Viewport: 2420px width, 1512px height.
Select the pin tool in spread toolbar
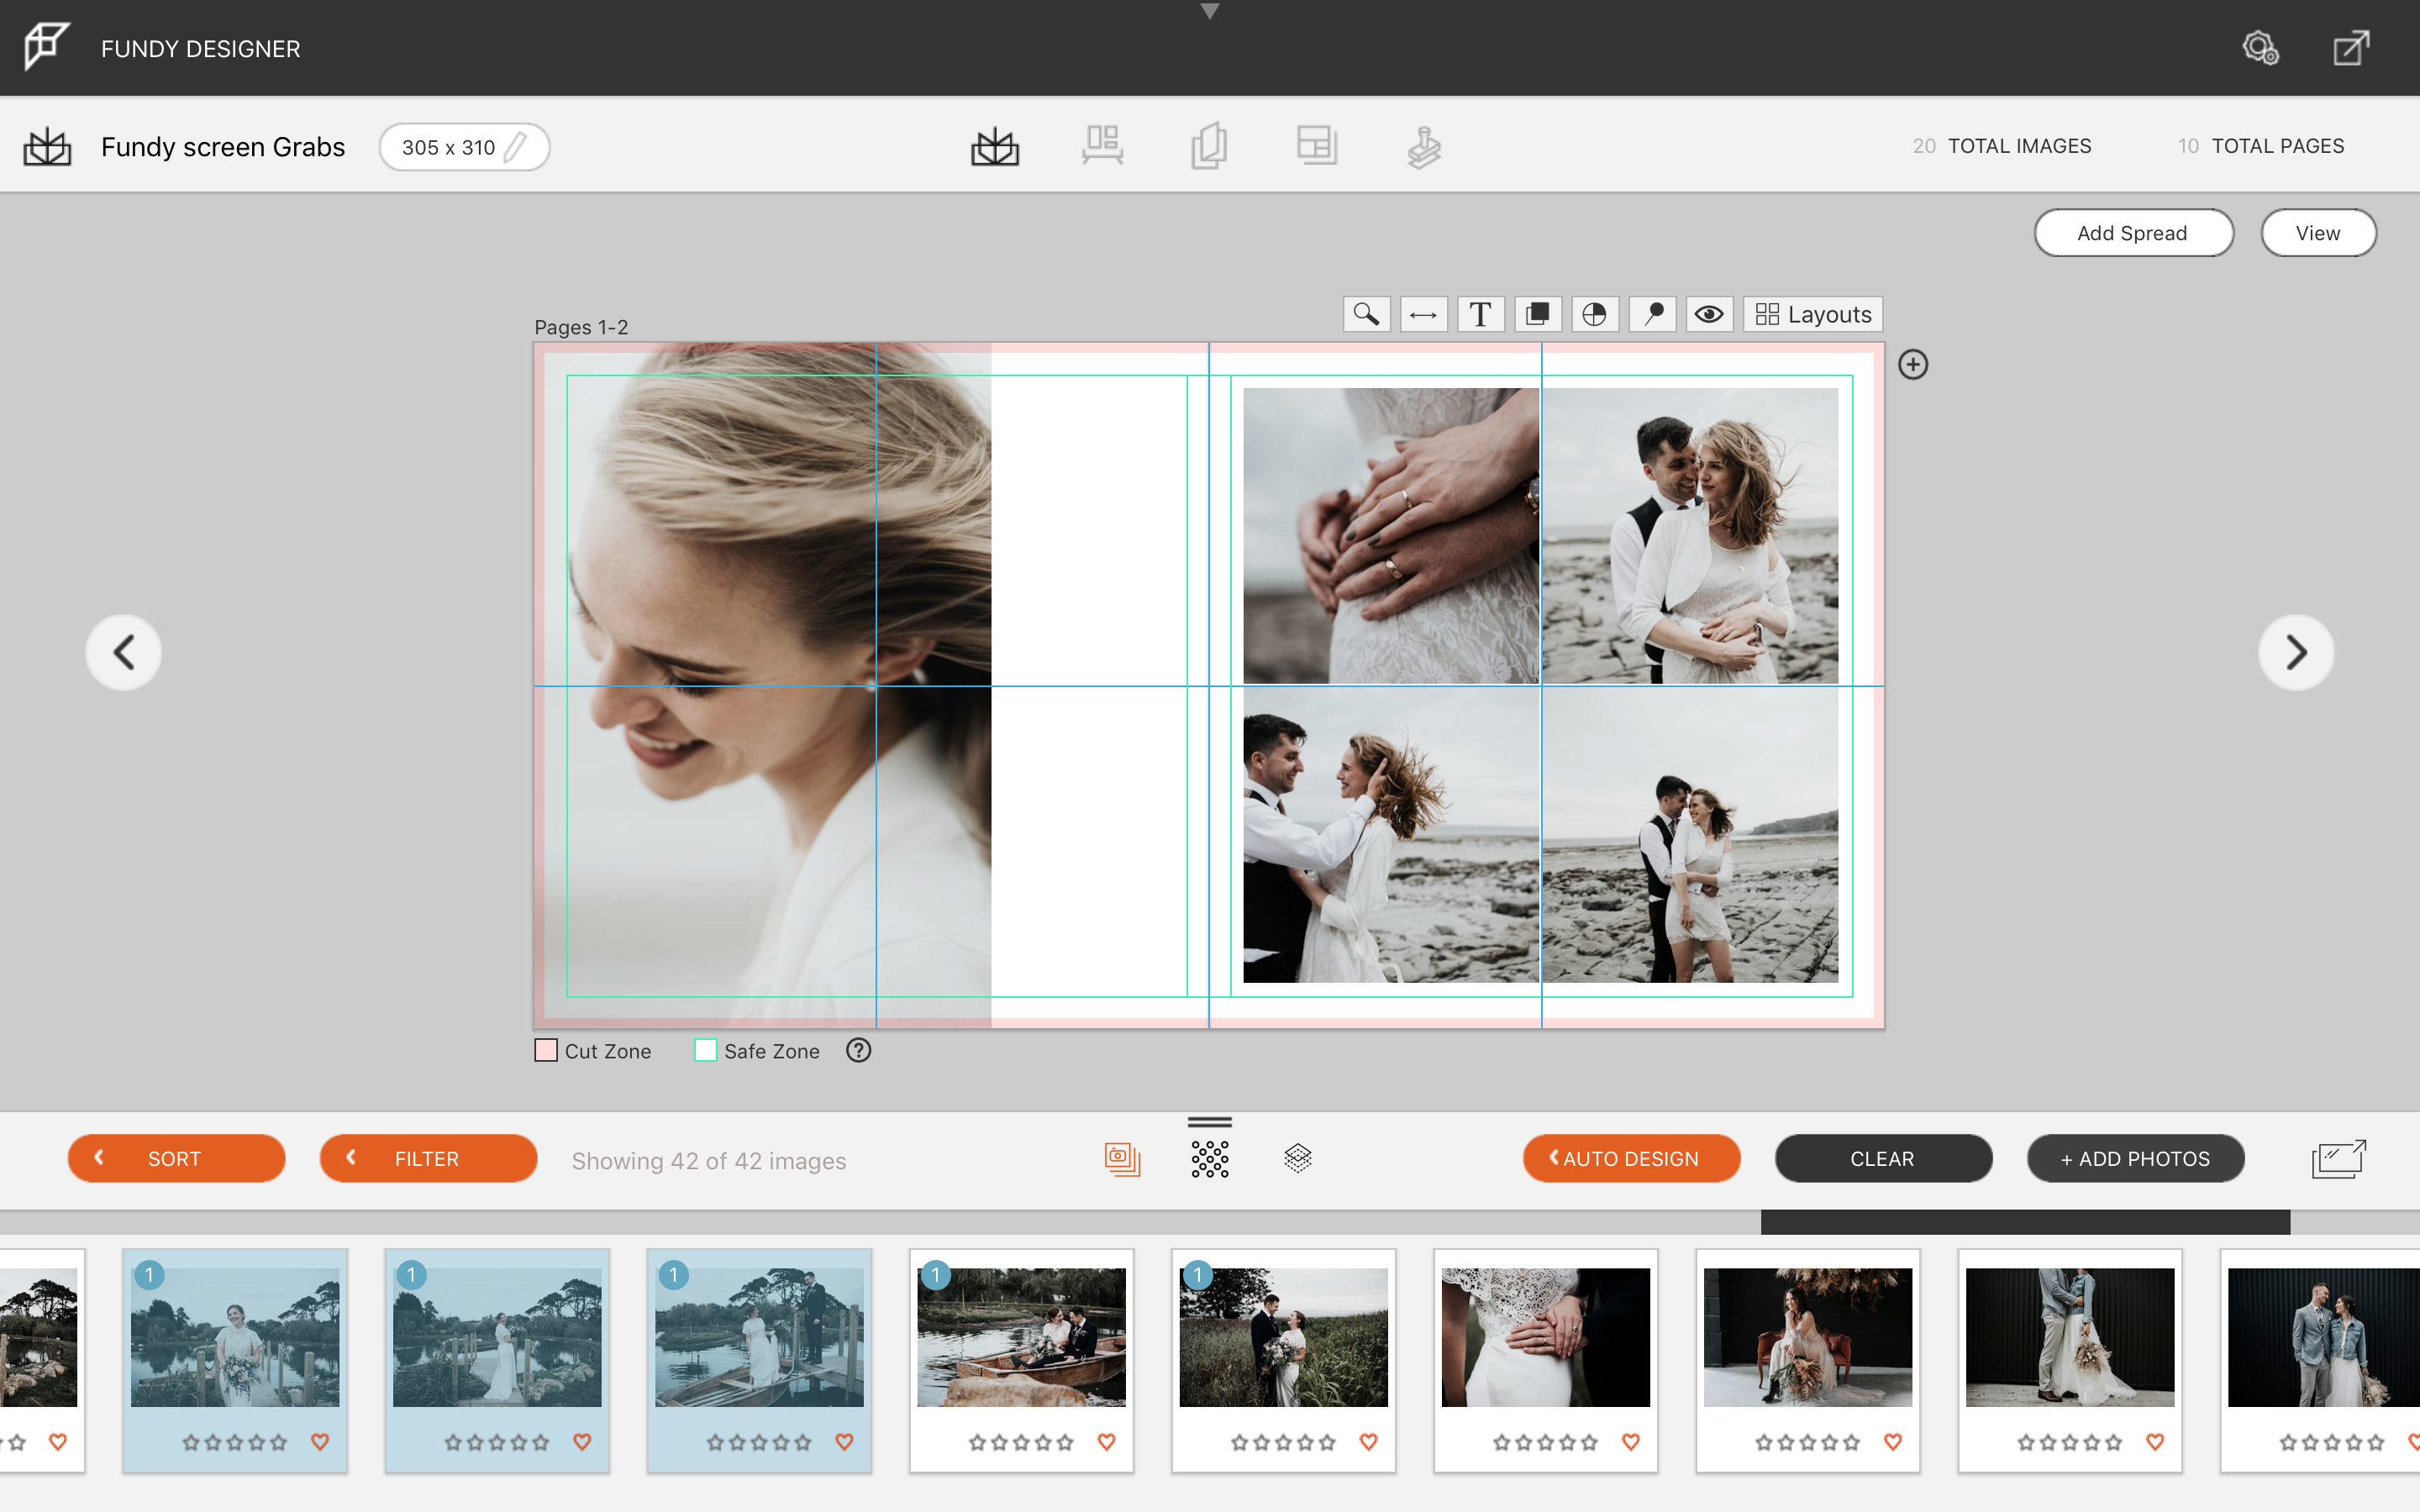pyautogui.click(x=1652, y=314)
